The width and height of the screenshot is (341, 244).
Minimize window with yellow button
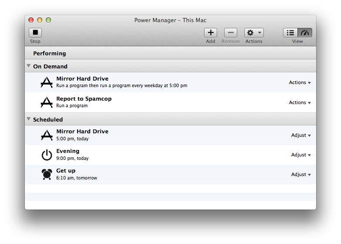point(40,20)
